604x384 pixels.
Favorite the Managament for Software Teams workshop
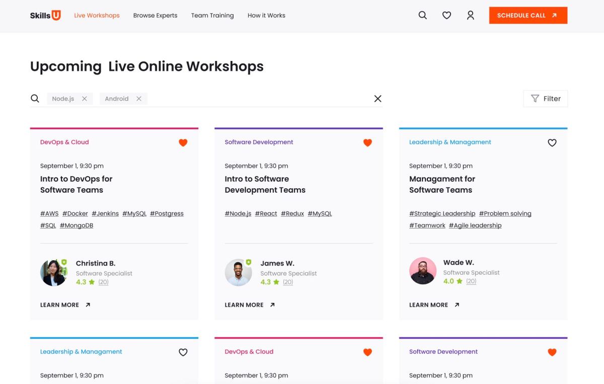point(552,143)
